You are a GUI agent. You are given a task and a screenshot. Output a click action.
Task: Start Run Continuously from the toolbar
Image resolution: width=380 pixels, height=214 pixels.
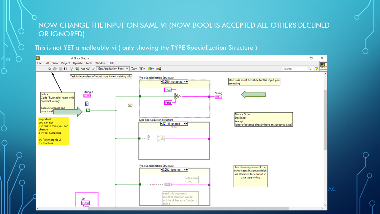(x=55, y=69)
